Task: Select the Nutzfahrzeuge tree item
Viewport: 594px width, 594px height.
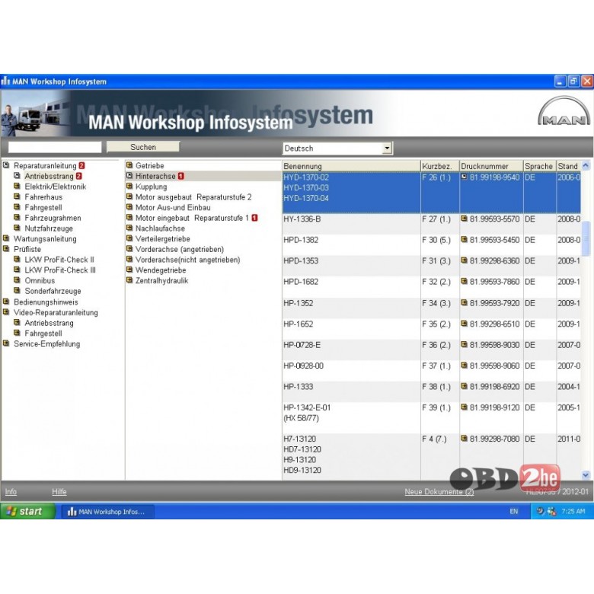Action: 49,228
